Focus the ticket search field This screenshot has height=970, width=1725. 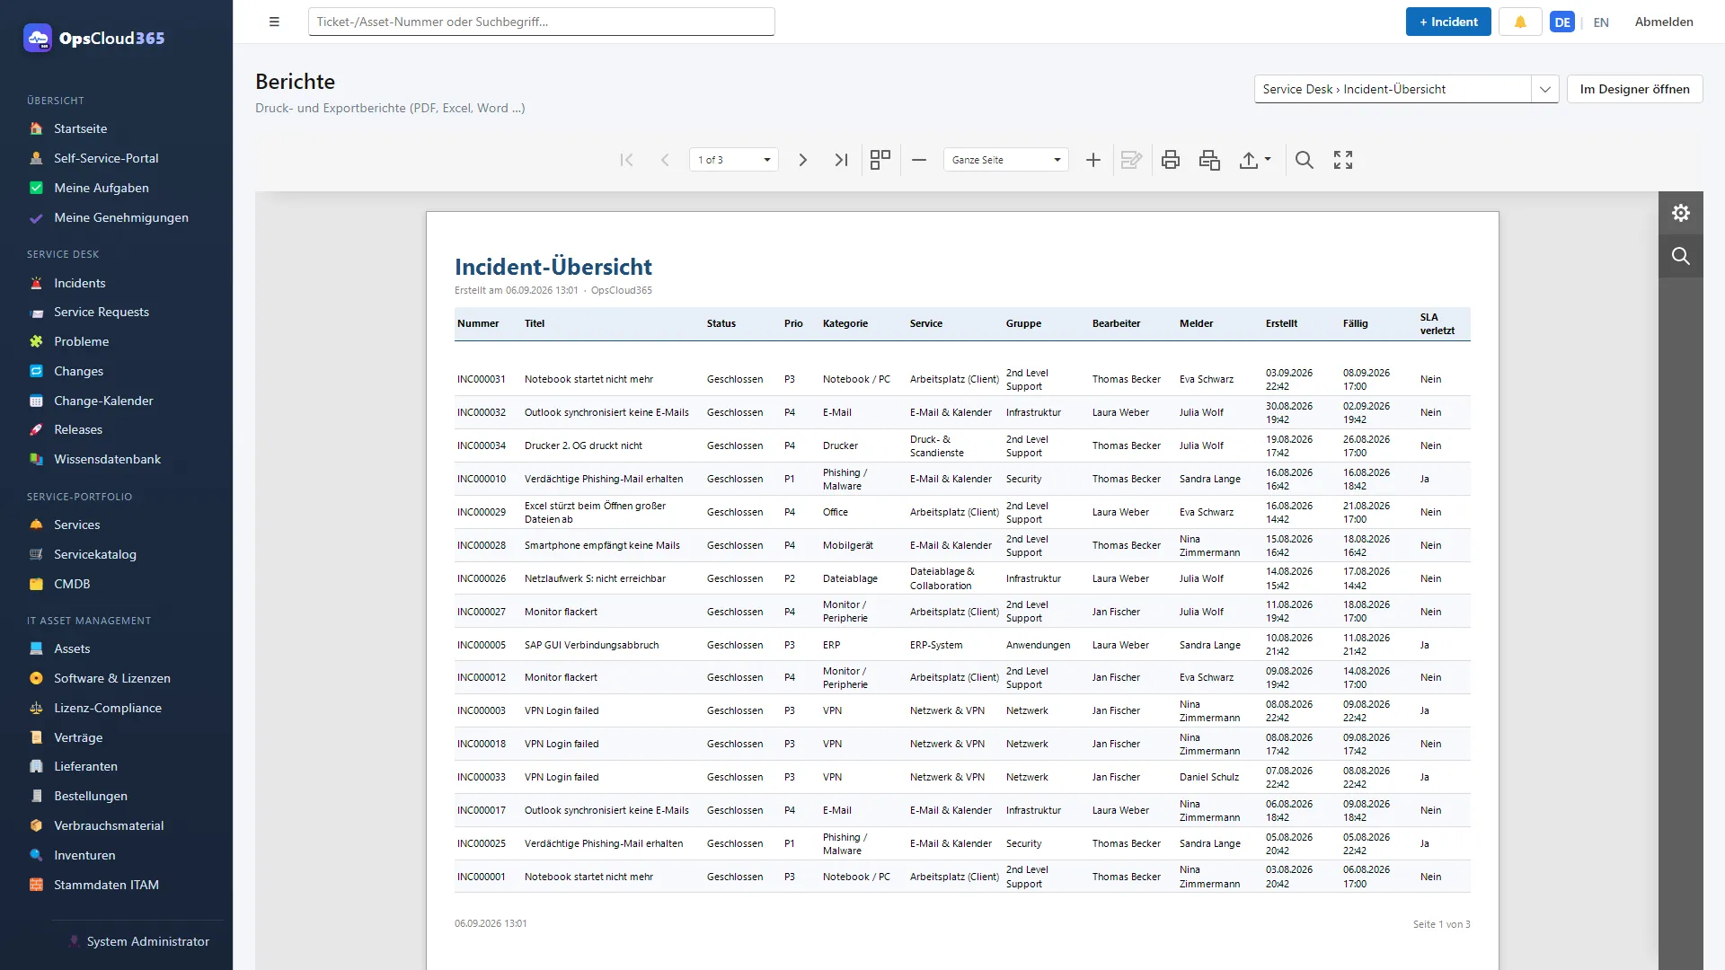tap(541, 22)
